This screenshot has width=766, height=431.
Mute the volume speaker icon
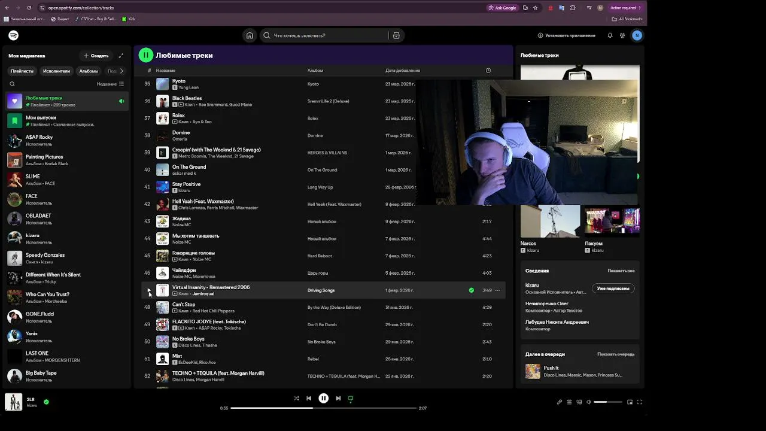(x=589, y=402)
